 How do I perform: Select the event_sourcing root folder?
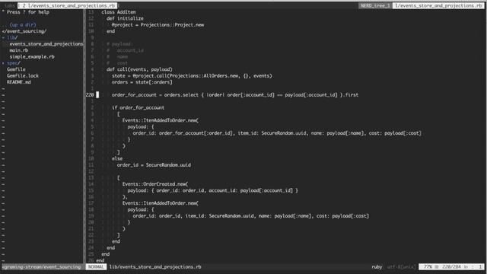[x=24, y=31]
